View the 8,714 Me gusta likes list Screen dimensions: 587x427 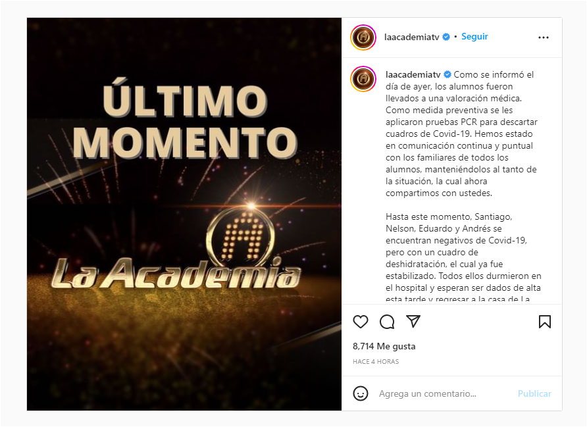pyautogui.click(x=384, y=346)
